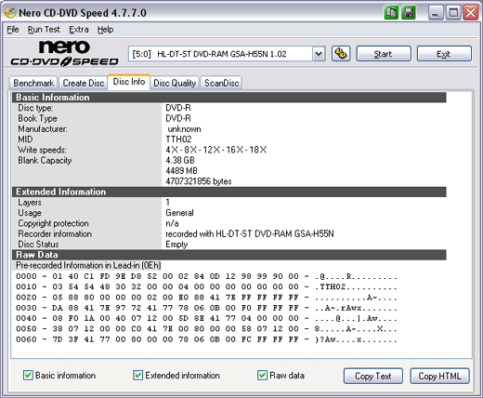Click the Basic Information section header

[x=229, y=98]
